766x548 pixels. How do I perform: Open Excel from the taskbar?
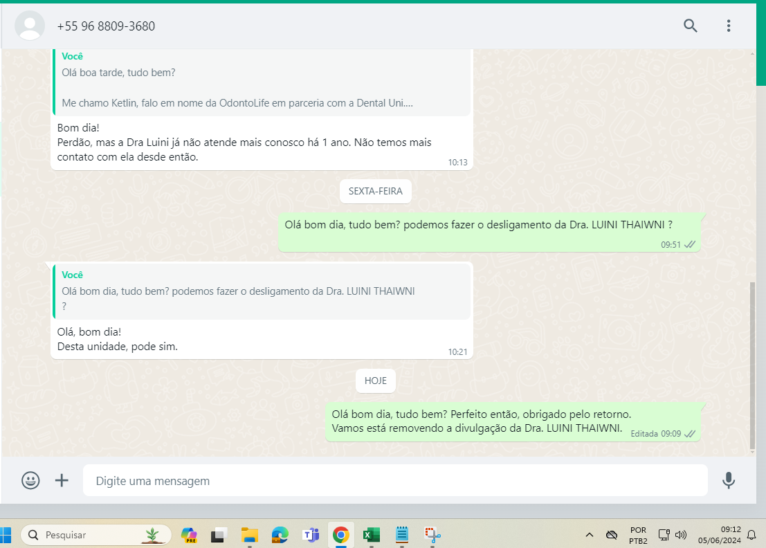(372, 536)
